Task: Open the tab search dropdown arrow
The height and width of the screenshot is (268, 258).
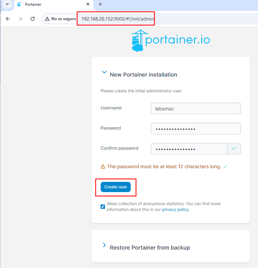Action: (x=7, y=4)
